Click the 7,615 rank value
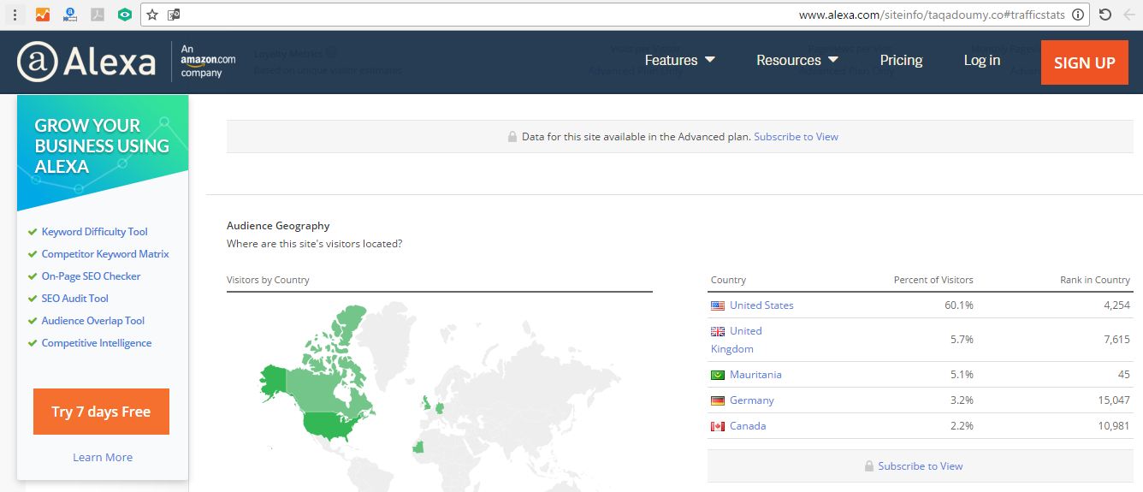 pyautogui.click(x=1116, y=340)
